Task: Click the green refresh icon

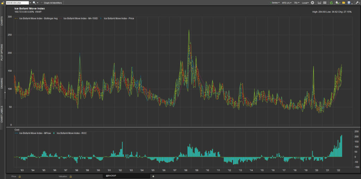Action: 331,3
